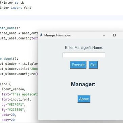Click the 'bg="#ECF0F1",' code line

click(x=14, y=105)
